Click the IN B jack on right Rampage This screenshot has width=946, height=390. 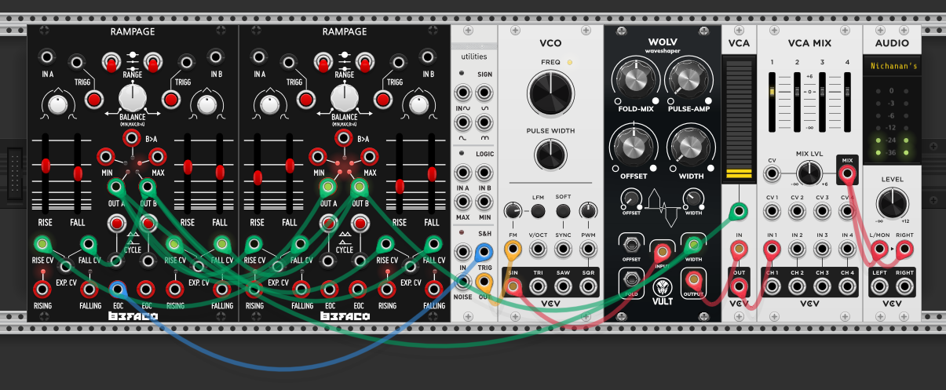(x=429, y=56)
